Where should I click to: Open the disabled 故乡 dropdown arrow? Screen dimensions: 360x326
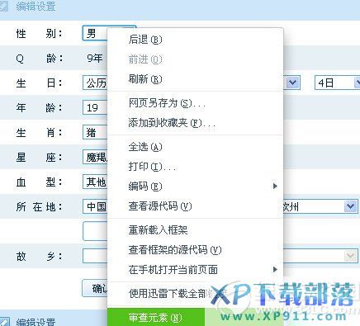click(350, 256)
